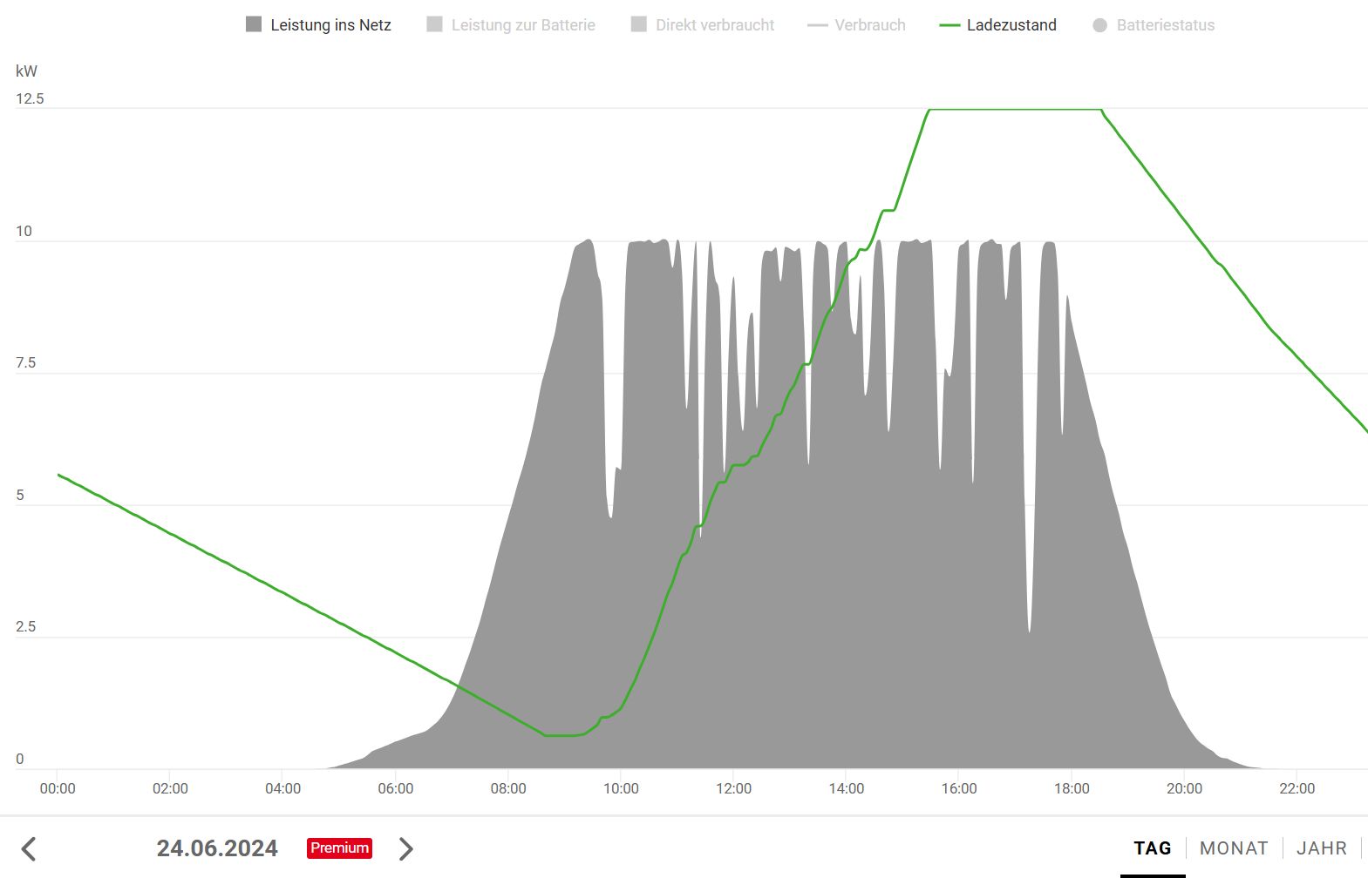Viewport: 1368px width, 878px height.
Task: Click the 10:00 time axis label
Action: click(622, 788)
